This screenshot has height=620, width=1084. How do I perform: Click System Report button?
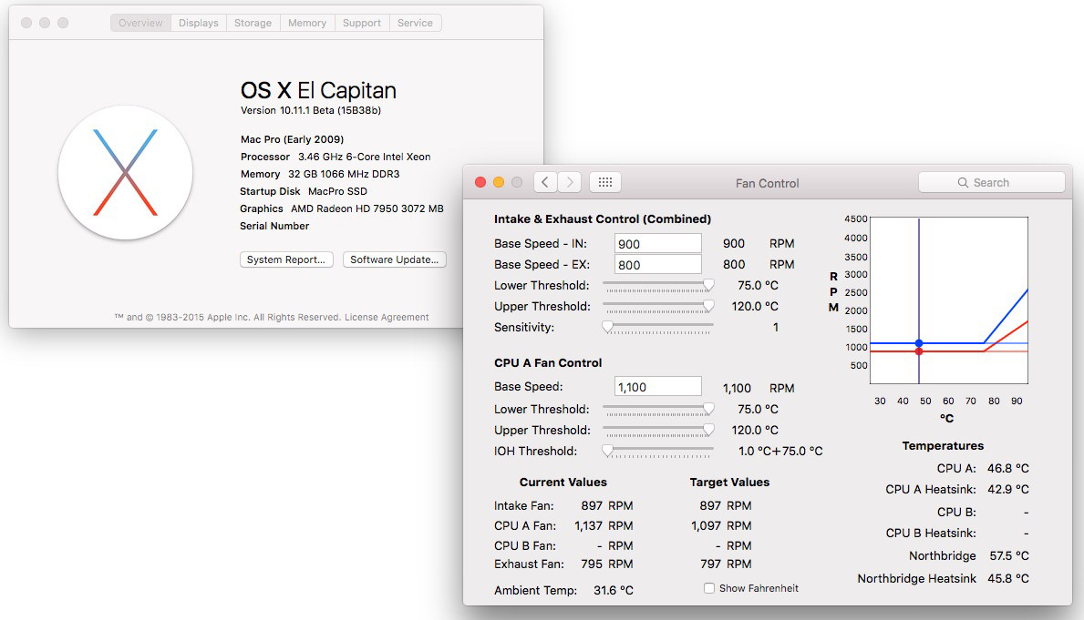coord(286,259)
